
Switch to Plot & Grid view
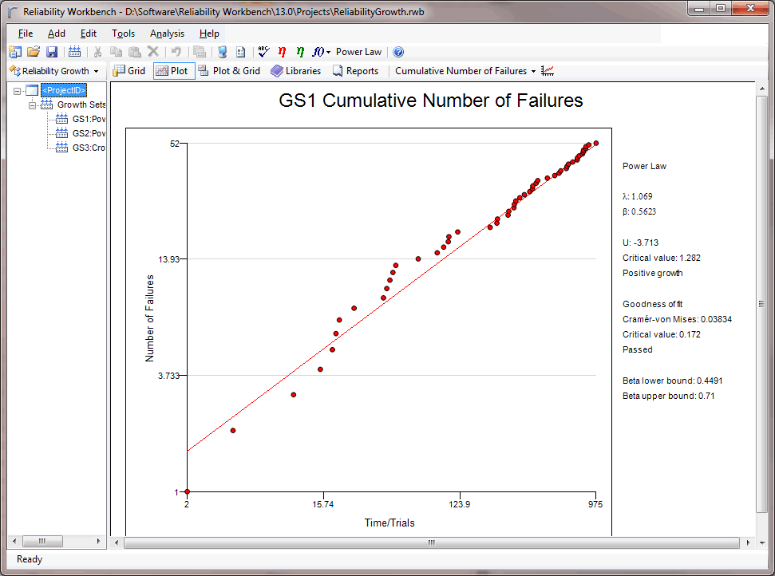coord(229,71)
